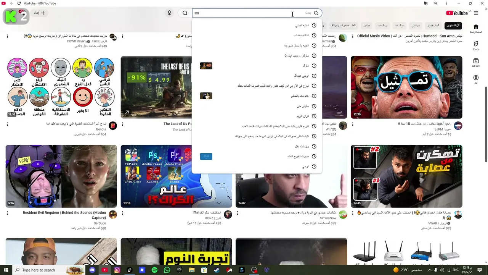
Task: Select the 'ألعاب مغامرات وحركة' filter chip
Action: coord(344,25)
